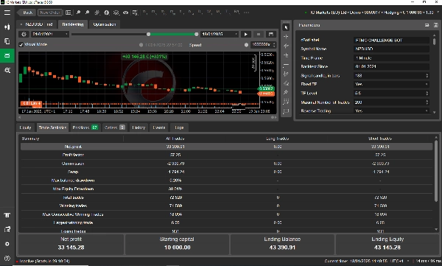Click start handle of backtest period slider
The image size is (442, 266).
pos(149,34)
